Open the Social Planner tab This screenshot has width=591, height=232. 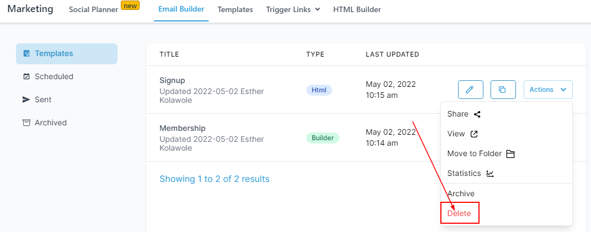coord(94,9)
